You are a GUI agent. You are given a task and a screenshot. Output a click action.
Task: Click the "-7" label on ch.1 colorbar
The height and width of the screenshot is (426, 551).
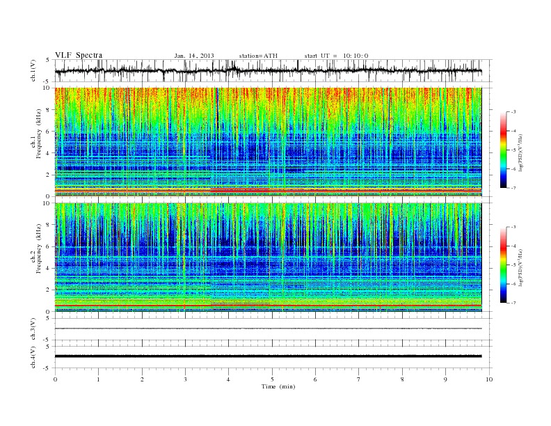click(x=513, y=188)
